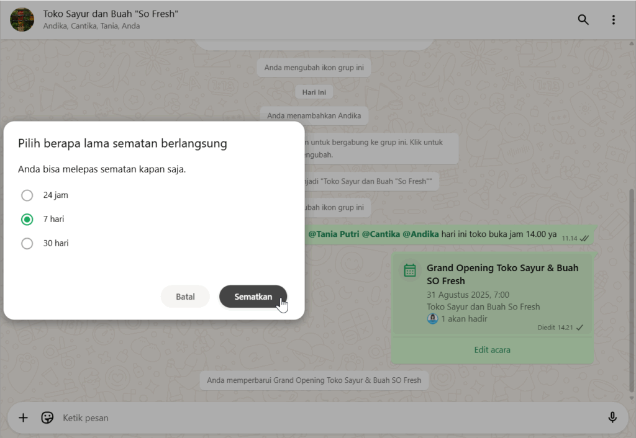Select the 24 jam radio option
The width and height of the screenshot is (636, 438).
point(27,195)
